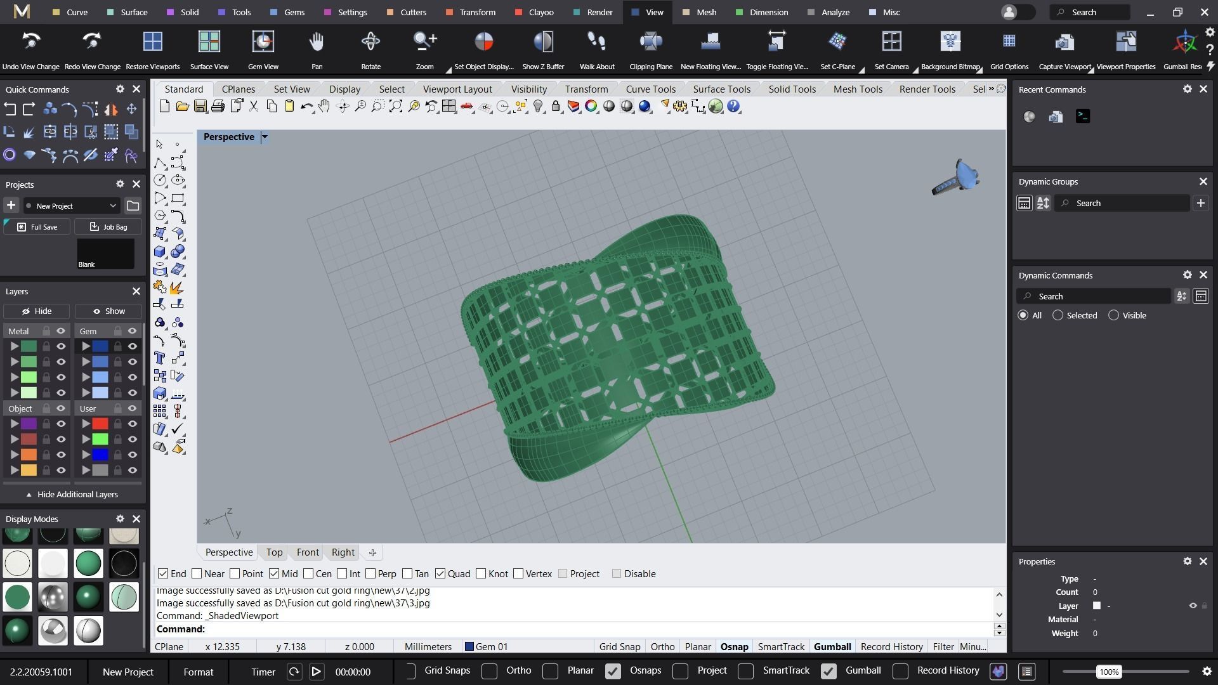
Task: Start the Walk About tool
Action: 596,41
